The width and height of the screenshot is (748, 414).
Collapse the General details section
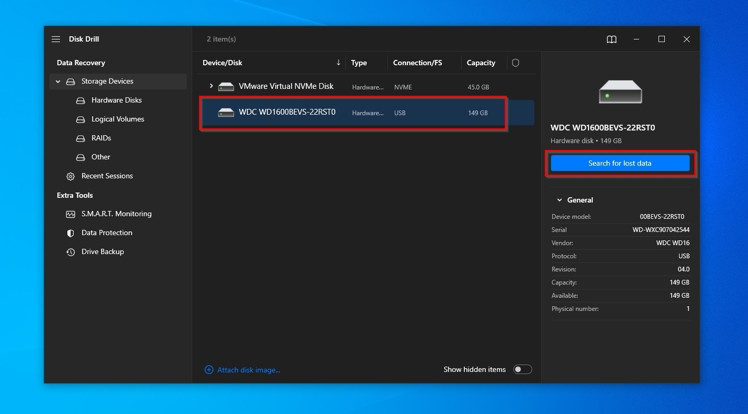click(x=559, y=200)
